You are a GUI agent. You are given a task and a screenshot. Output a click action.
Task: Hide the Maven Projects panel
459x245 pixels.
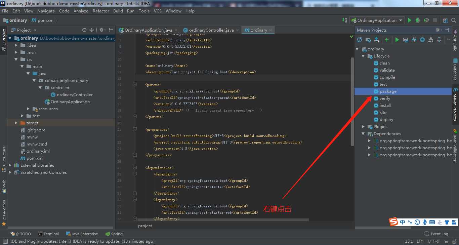447,30
